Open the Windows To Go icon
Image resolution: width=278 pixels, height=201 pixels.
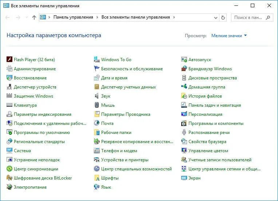point(97,59)
